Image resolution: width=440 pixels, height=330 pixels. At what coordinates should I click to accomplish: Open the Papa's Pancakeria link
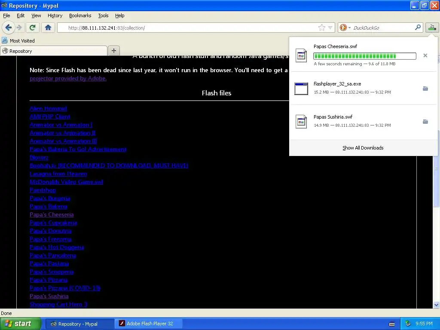[x=53, y=255]
